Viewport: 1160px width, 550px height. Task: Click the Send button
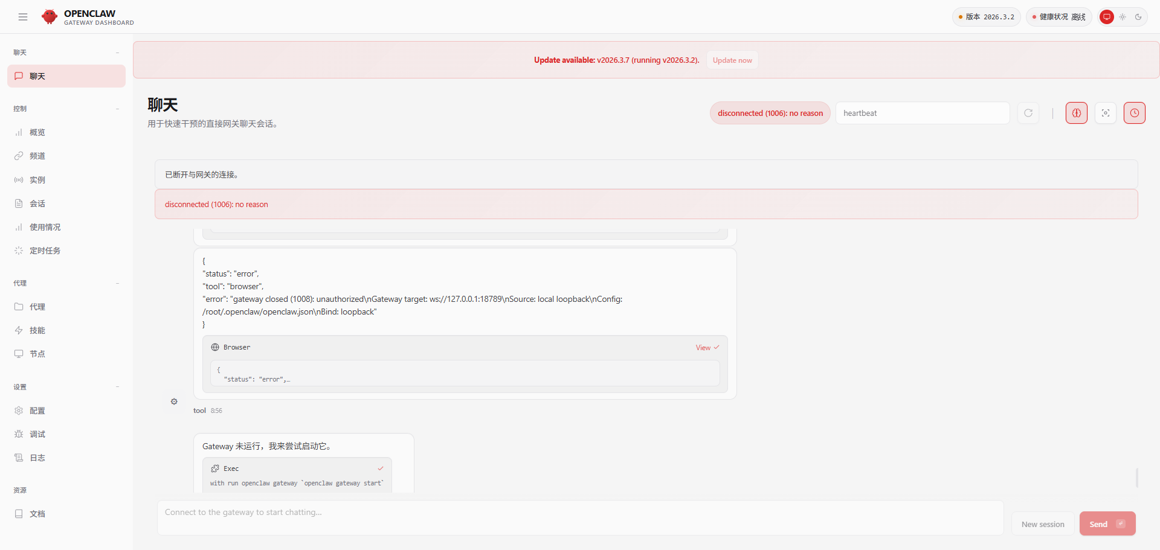tap(1107, 524)
